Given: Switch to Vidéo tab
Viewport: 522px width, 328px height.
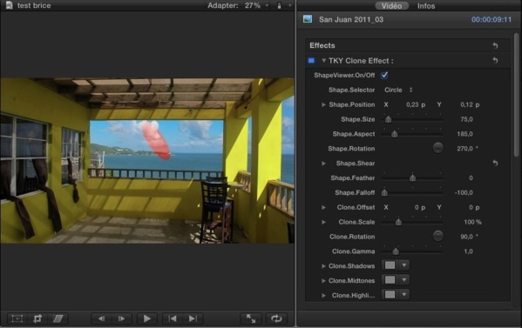Looking at the screenshot, I should (x=391, y=6).
